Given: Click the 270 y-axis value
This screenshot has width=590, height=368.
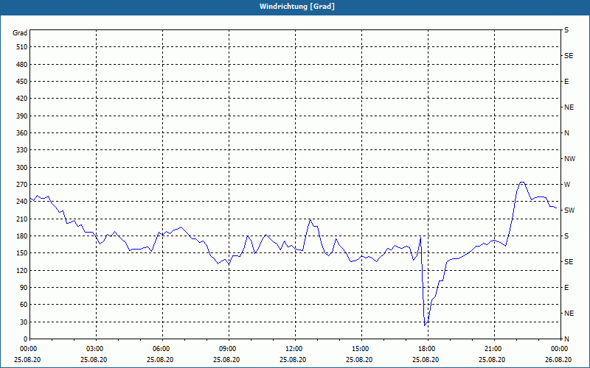Looking at the screenshot, I should pyautogui.click(x=22, y=185).
